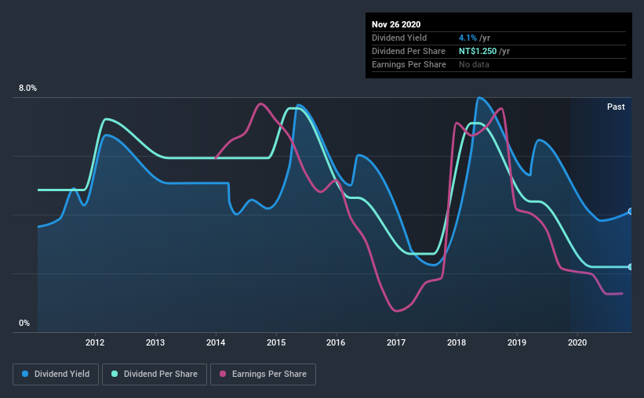Click the Nov 26 2020 tooltip date
Screen dimensions: 644x398
[396, 24]
